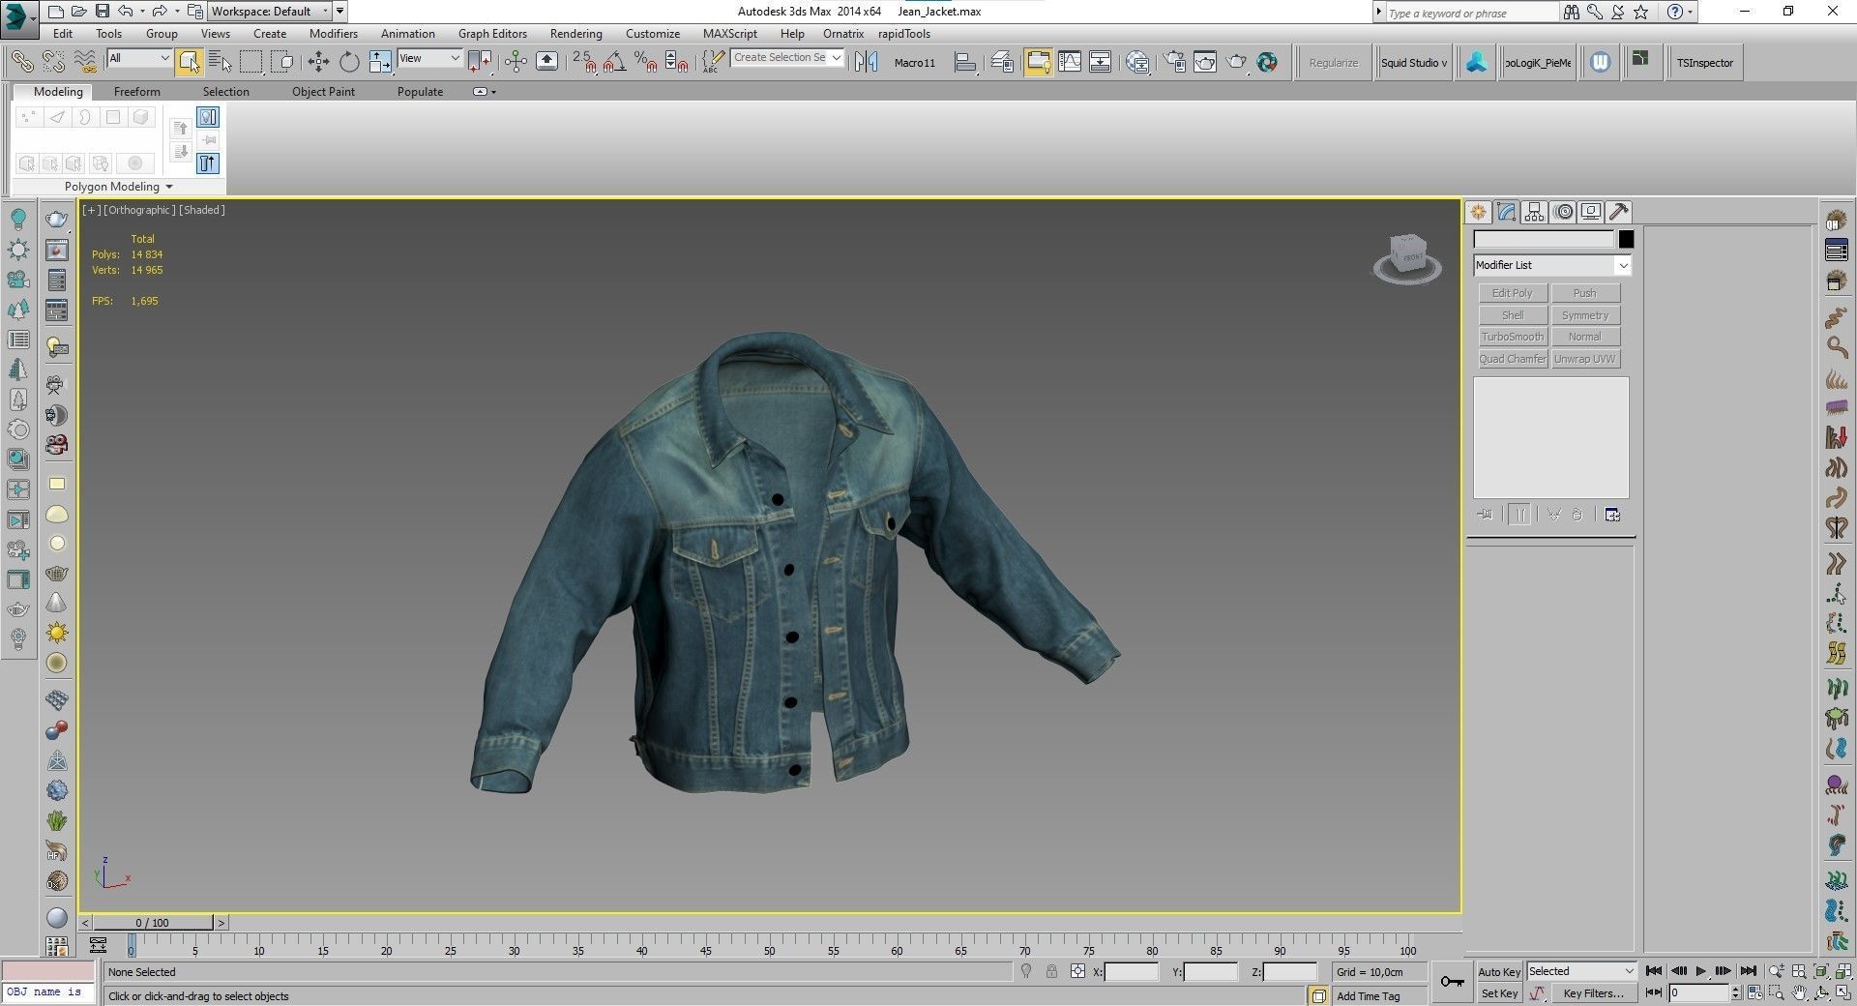1857x1006 pixels.
Task: Open the Modify command panel tab
Action: point(1506,212)
